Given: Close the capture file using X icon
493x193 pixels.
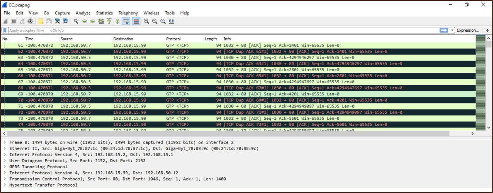Looking at the screenshot, I should 57,21.
